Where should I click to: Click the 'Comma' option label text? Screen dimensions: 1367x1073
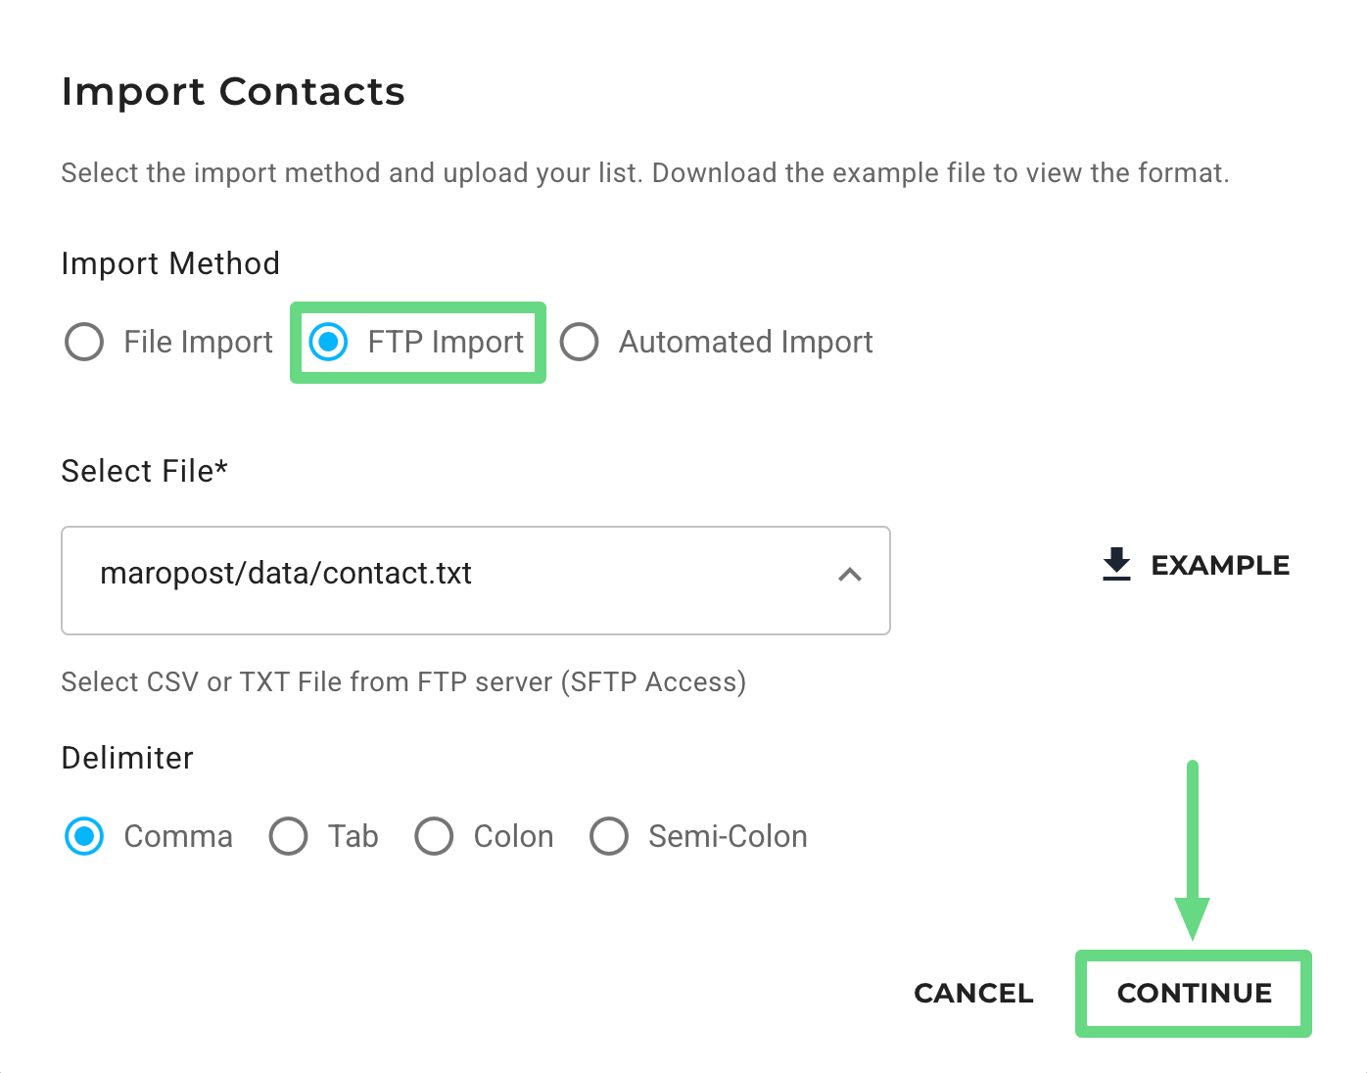click(x=178, y=836)
